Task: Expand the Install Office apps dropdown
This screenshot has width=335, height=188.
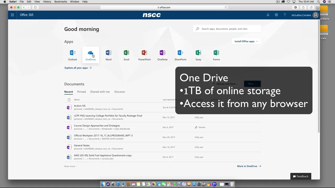Action: [246, 41]
